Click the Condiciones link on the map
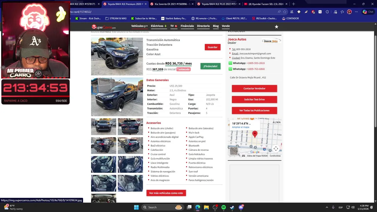This screenshot has width=377, height=212. click(275, 156)
